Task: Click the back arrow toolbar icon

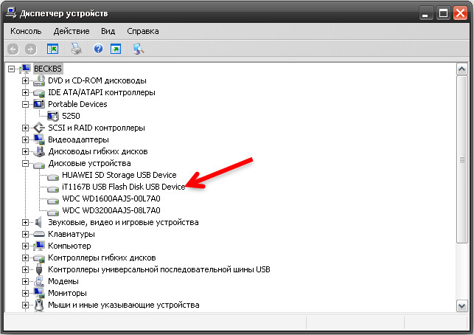Action: click(x=13, y=49)
